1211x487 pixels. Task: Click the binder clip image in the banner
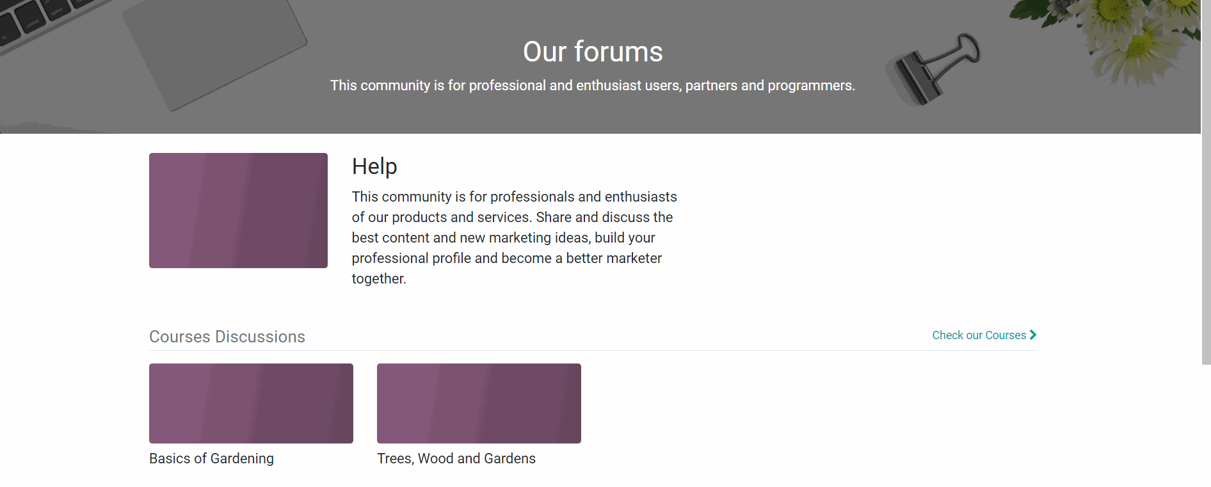point(936,69)
